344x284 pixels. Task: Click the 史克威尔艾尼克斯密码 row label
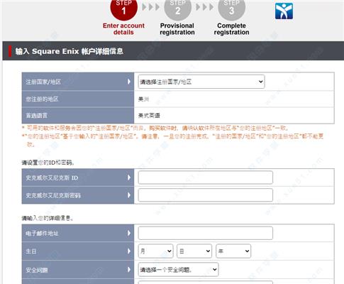pyautogui.click(x=53, y=195)
